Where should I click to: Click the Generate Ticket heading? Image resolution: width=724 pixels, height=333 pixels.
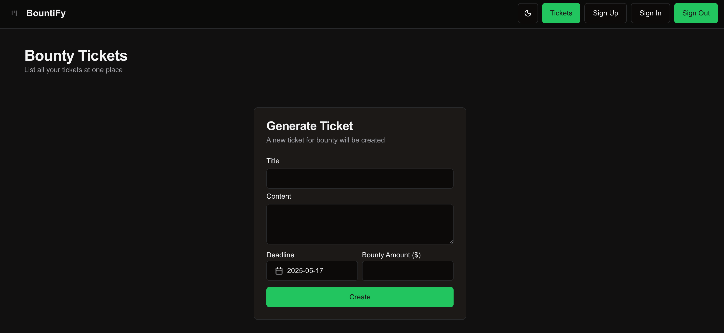pos(309,126)
